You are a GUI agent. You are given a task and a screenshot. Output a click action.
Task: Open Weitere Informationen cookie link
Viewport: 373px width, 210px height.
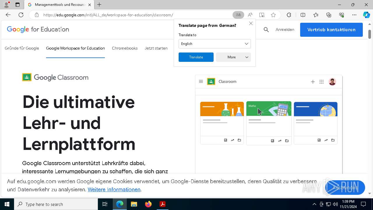coord(114,190)
